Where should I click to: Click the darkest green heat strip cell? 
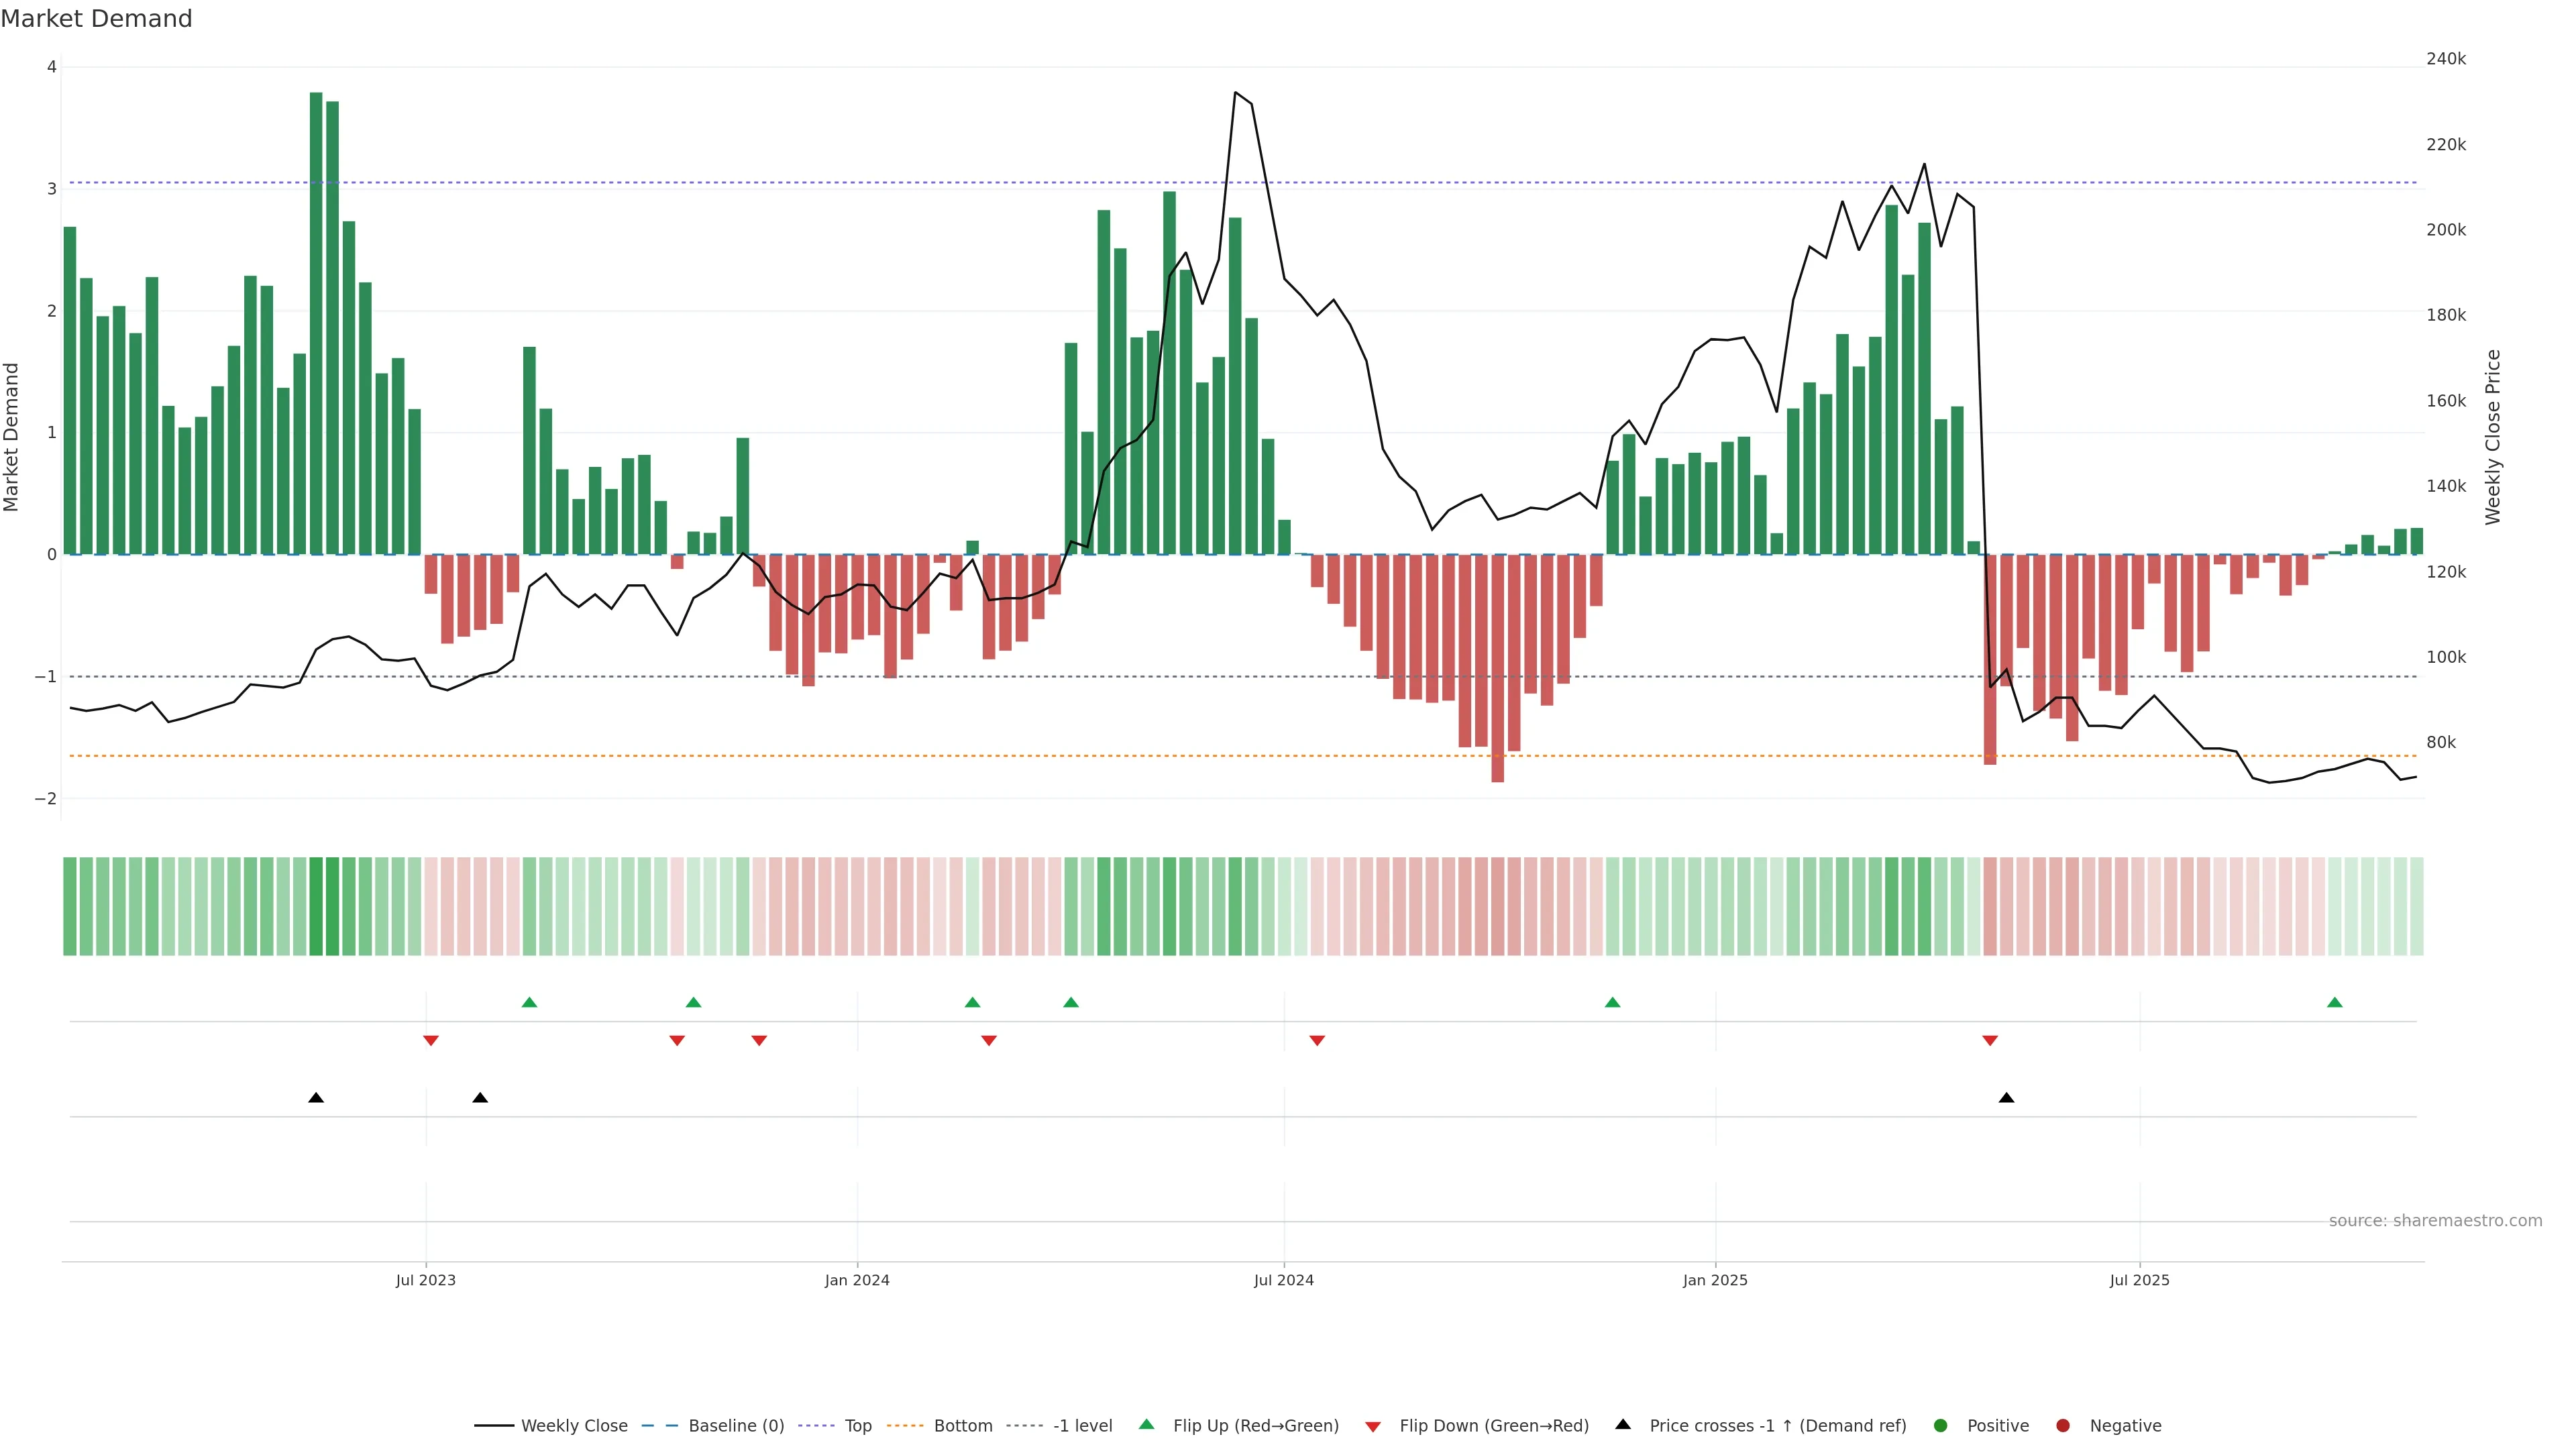pos(316,906)
